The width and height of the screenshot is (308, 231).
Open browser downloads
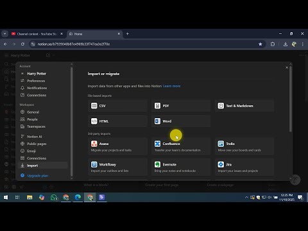[286, 44]
